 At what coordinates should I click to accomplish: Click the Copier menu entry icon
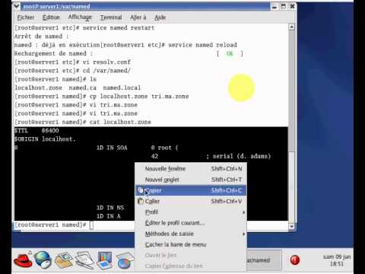(x=141, y=190)
